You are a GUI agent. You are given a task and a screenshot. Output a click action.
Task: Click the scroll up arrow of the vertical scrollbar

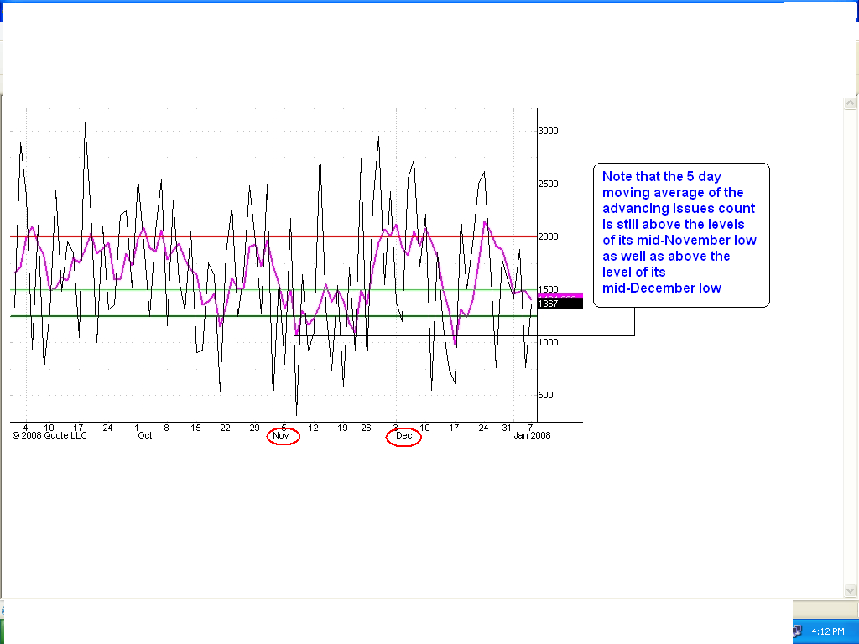click(850, 103)
